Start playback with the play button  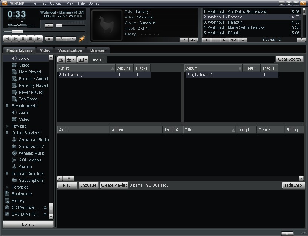pos(15,38)
